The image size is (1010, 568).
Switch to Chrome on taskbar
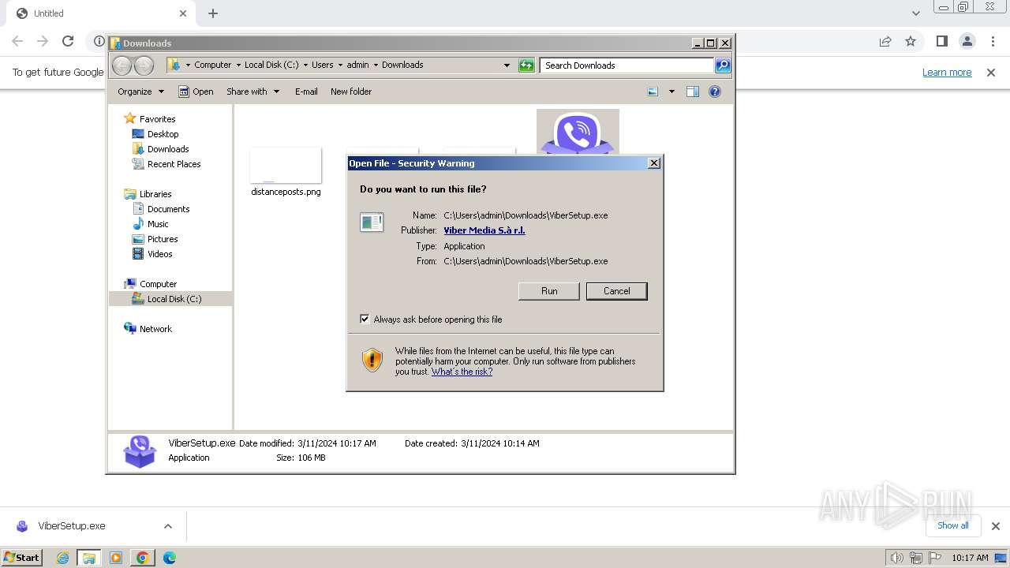click(143, 558)
